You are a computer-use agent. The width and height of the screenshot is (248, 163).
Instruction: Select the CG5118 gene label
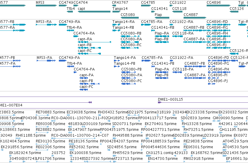179,8
